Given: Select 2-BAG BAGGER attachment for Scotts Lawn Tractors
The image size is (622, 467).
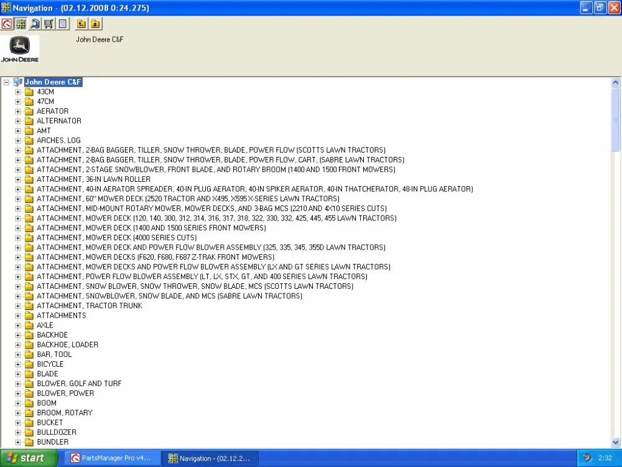Looking at the screenshot, I should [211, 150].
